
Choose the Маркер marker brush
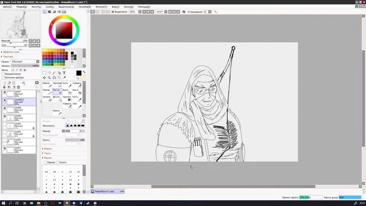point(47,92)
